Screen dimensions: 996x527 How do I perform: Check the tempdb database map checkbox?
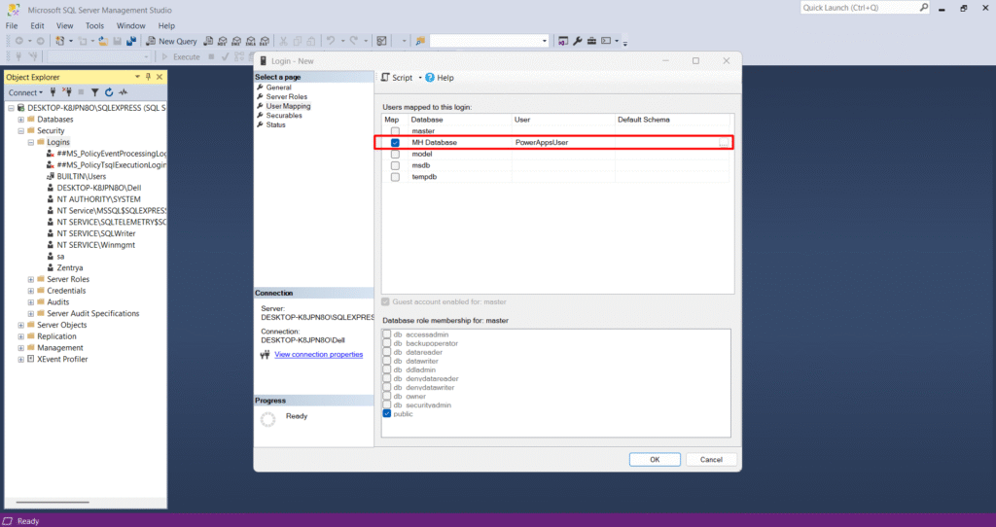395,177
